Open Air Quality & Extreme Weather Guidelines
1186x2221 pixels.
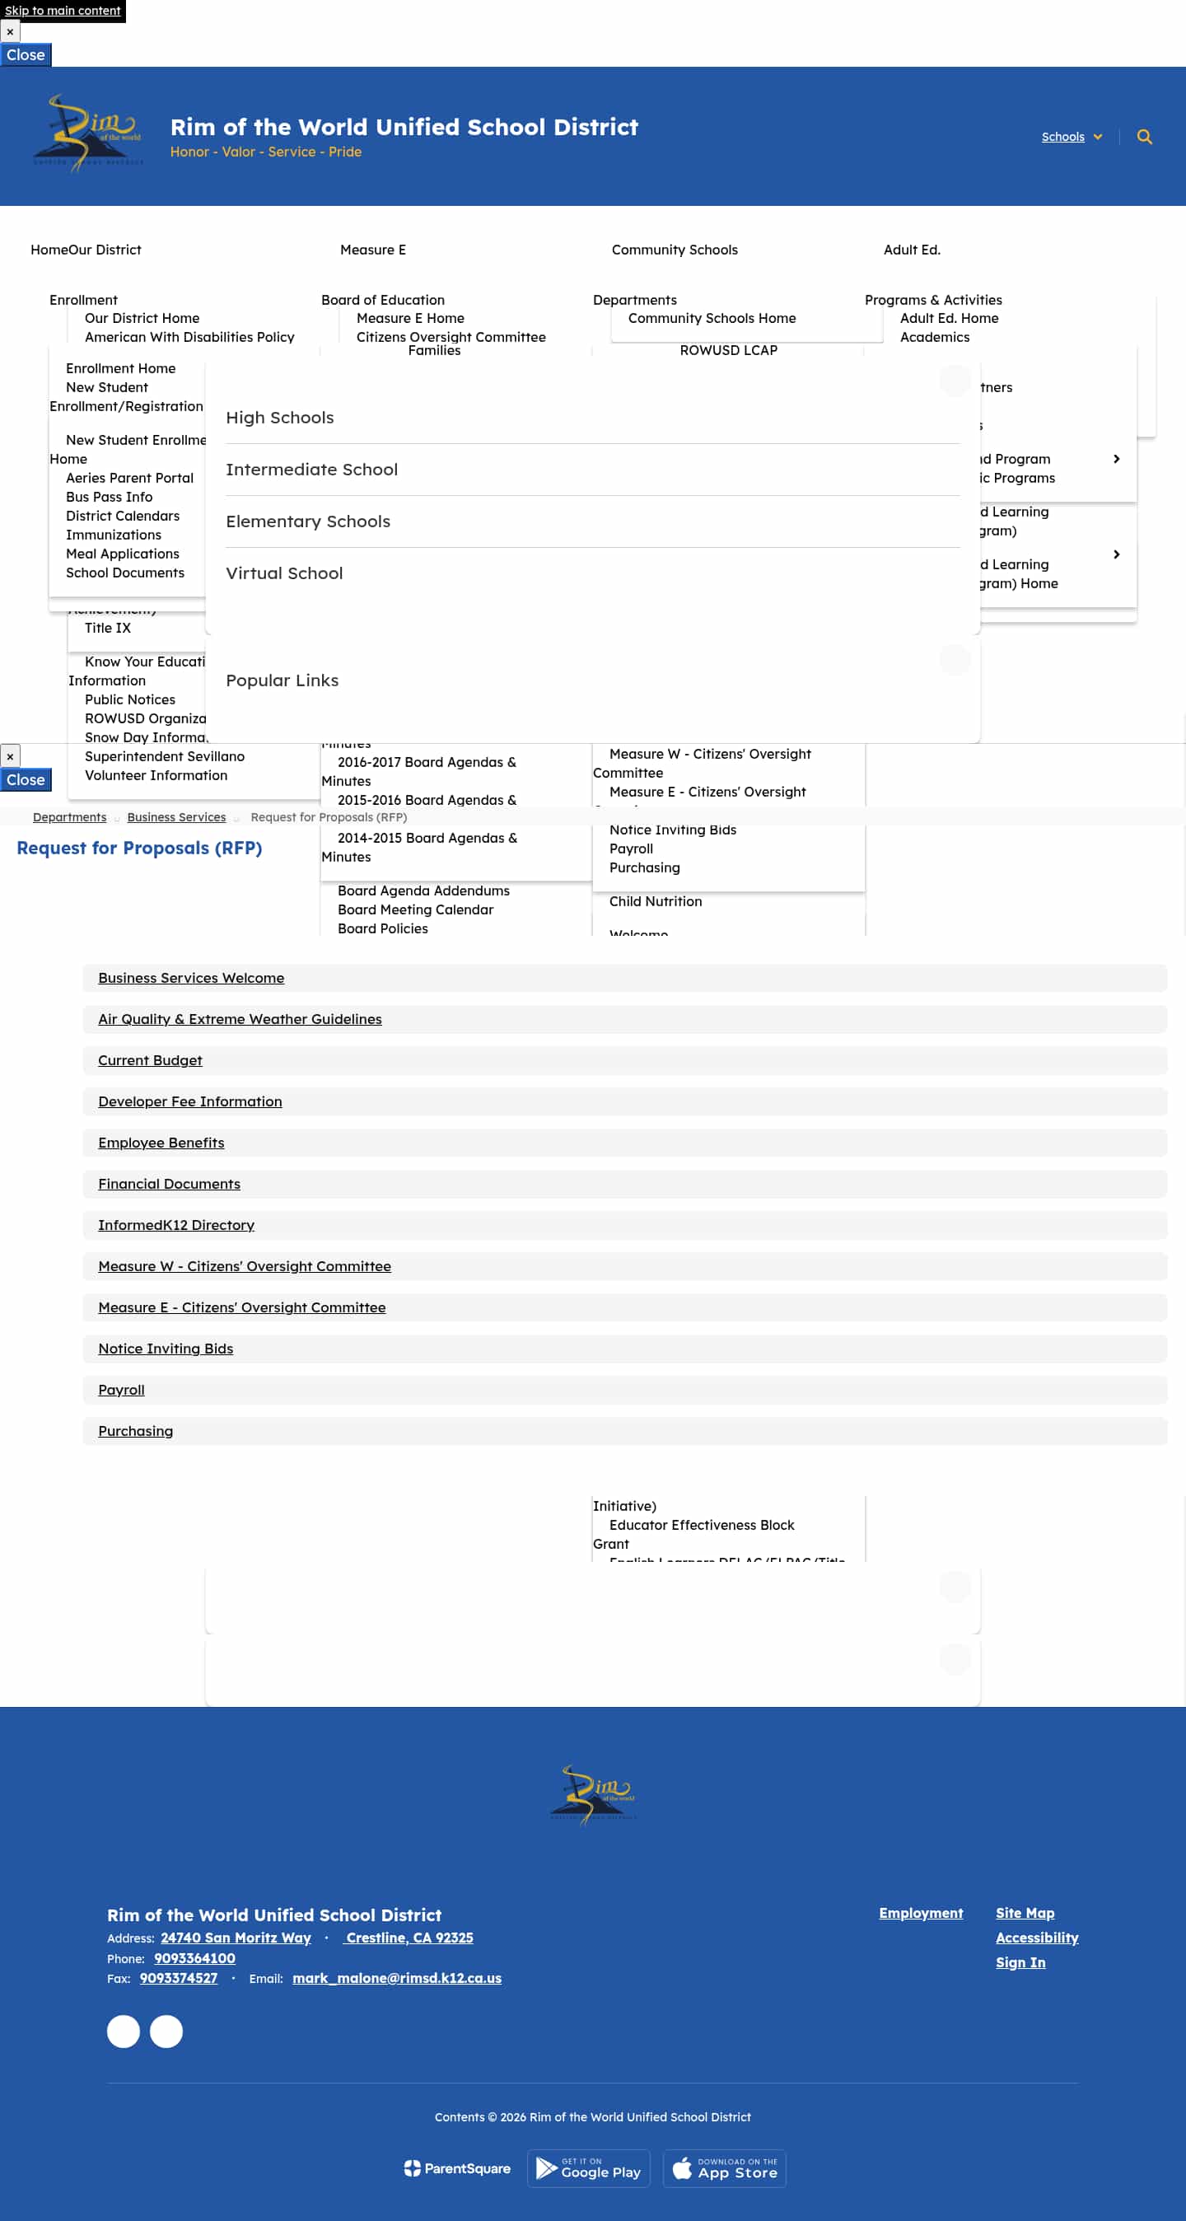coord(240,1019)
